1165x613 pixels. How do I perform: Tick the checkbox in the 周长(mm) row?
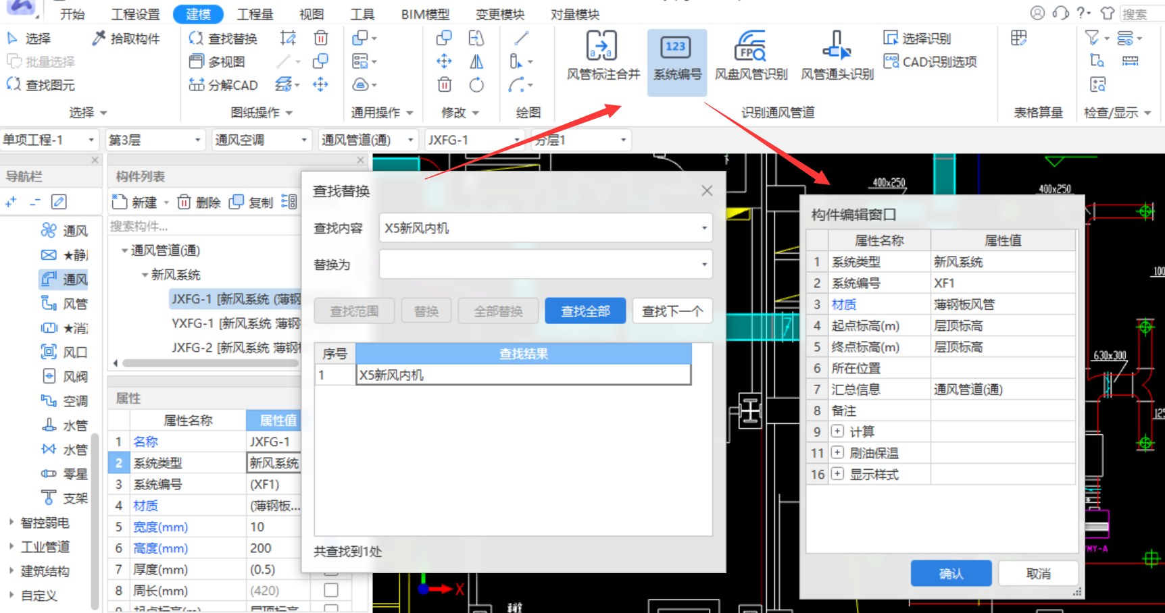pos(331,590)
